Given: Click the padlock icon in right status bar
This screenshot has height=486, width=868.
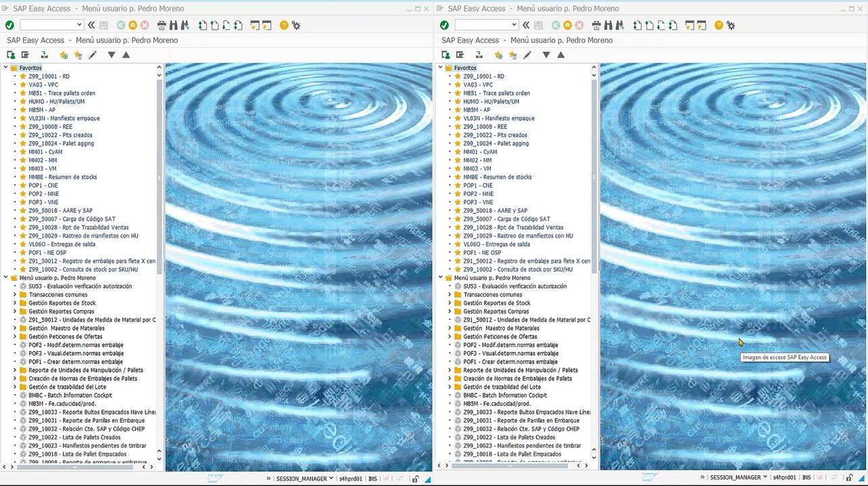Looking at the screenshot, I should (850, 479).
